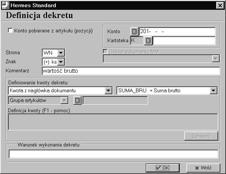Click the Sprawdź button
Viewport: 226px width, 174px height.
pyautogui.click(x=201, y=136)
